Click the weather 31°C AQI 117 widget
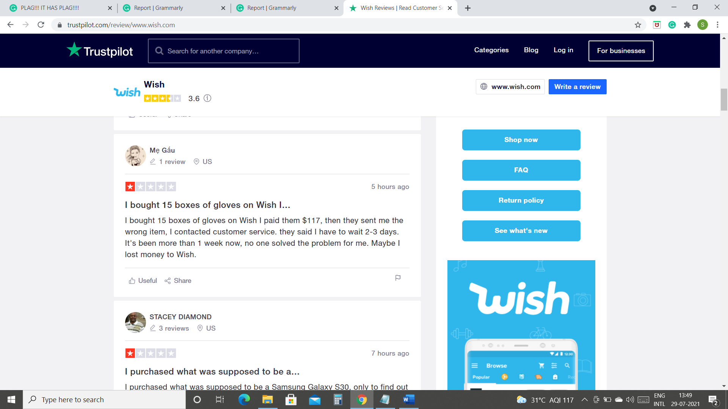This screenshot has height=409, width=728. click(545, 400)
